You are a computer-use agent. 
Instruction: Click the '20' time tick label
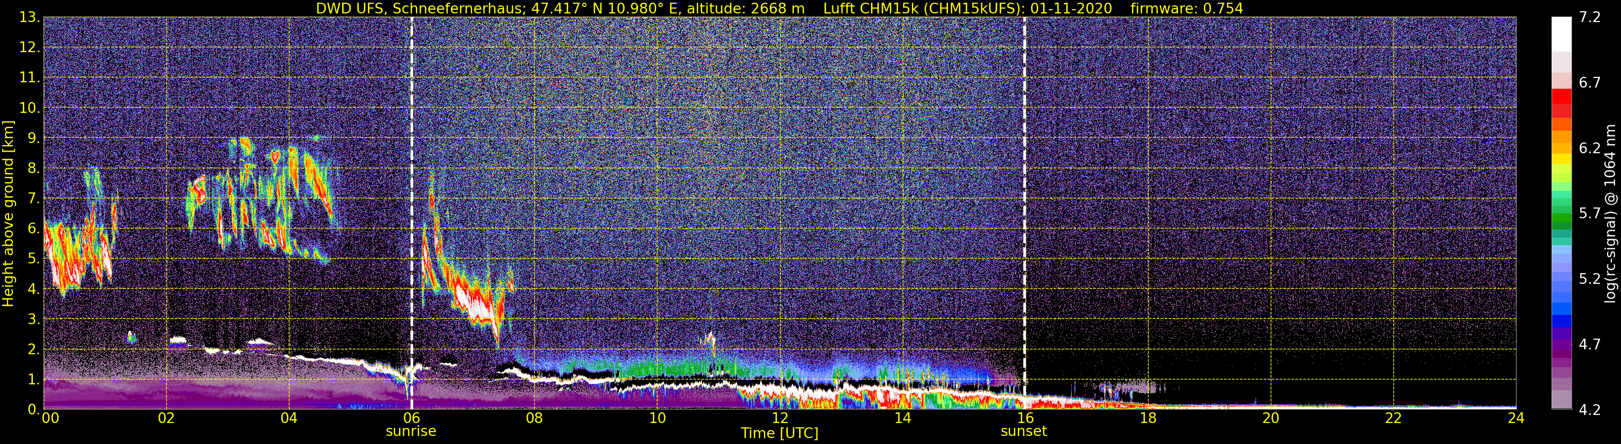click(1271, 418)
